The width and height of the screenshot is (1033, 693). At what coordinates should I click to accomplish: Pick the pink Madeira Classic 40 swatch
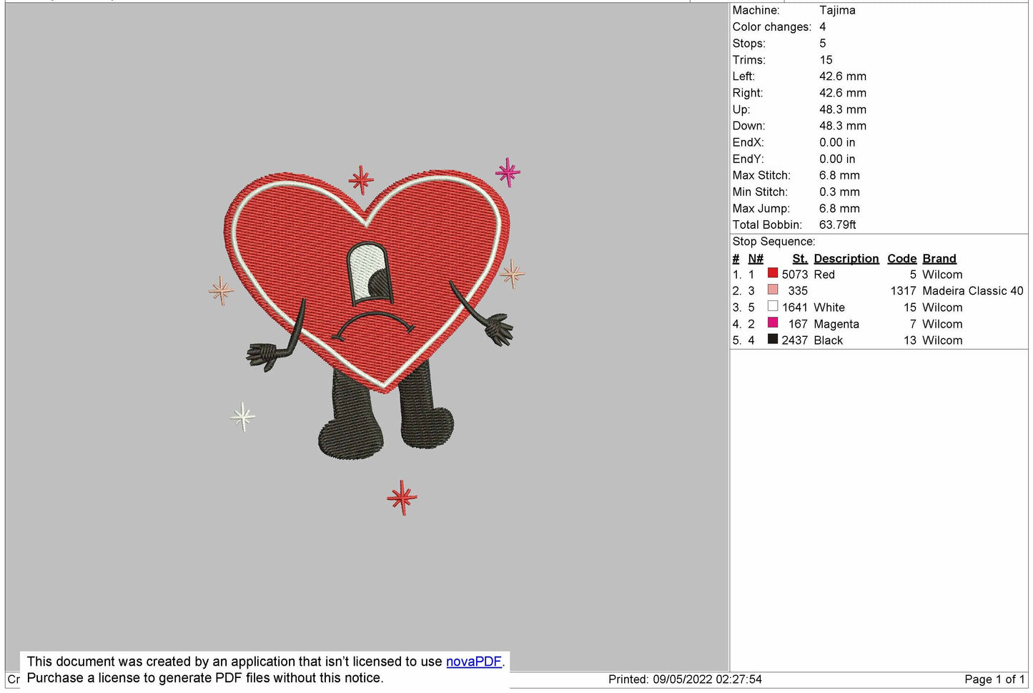pos(773,290)
